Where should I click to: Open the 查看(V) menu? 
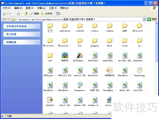30,8
